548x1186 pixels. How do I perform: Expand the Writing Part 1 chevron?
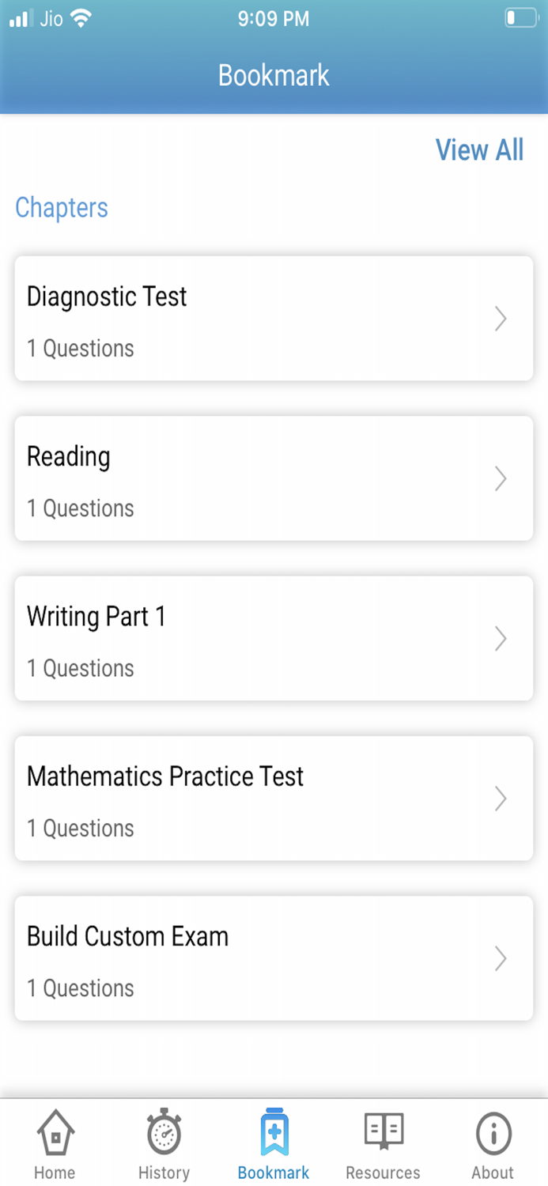(501, 638)
